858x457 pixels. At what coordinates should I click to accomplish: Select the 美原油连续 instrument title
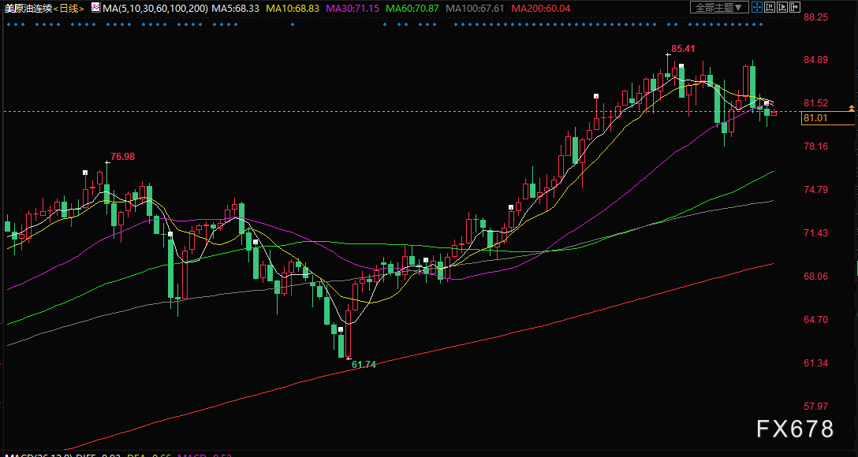[x=28, y=8]
